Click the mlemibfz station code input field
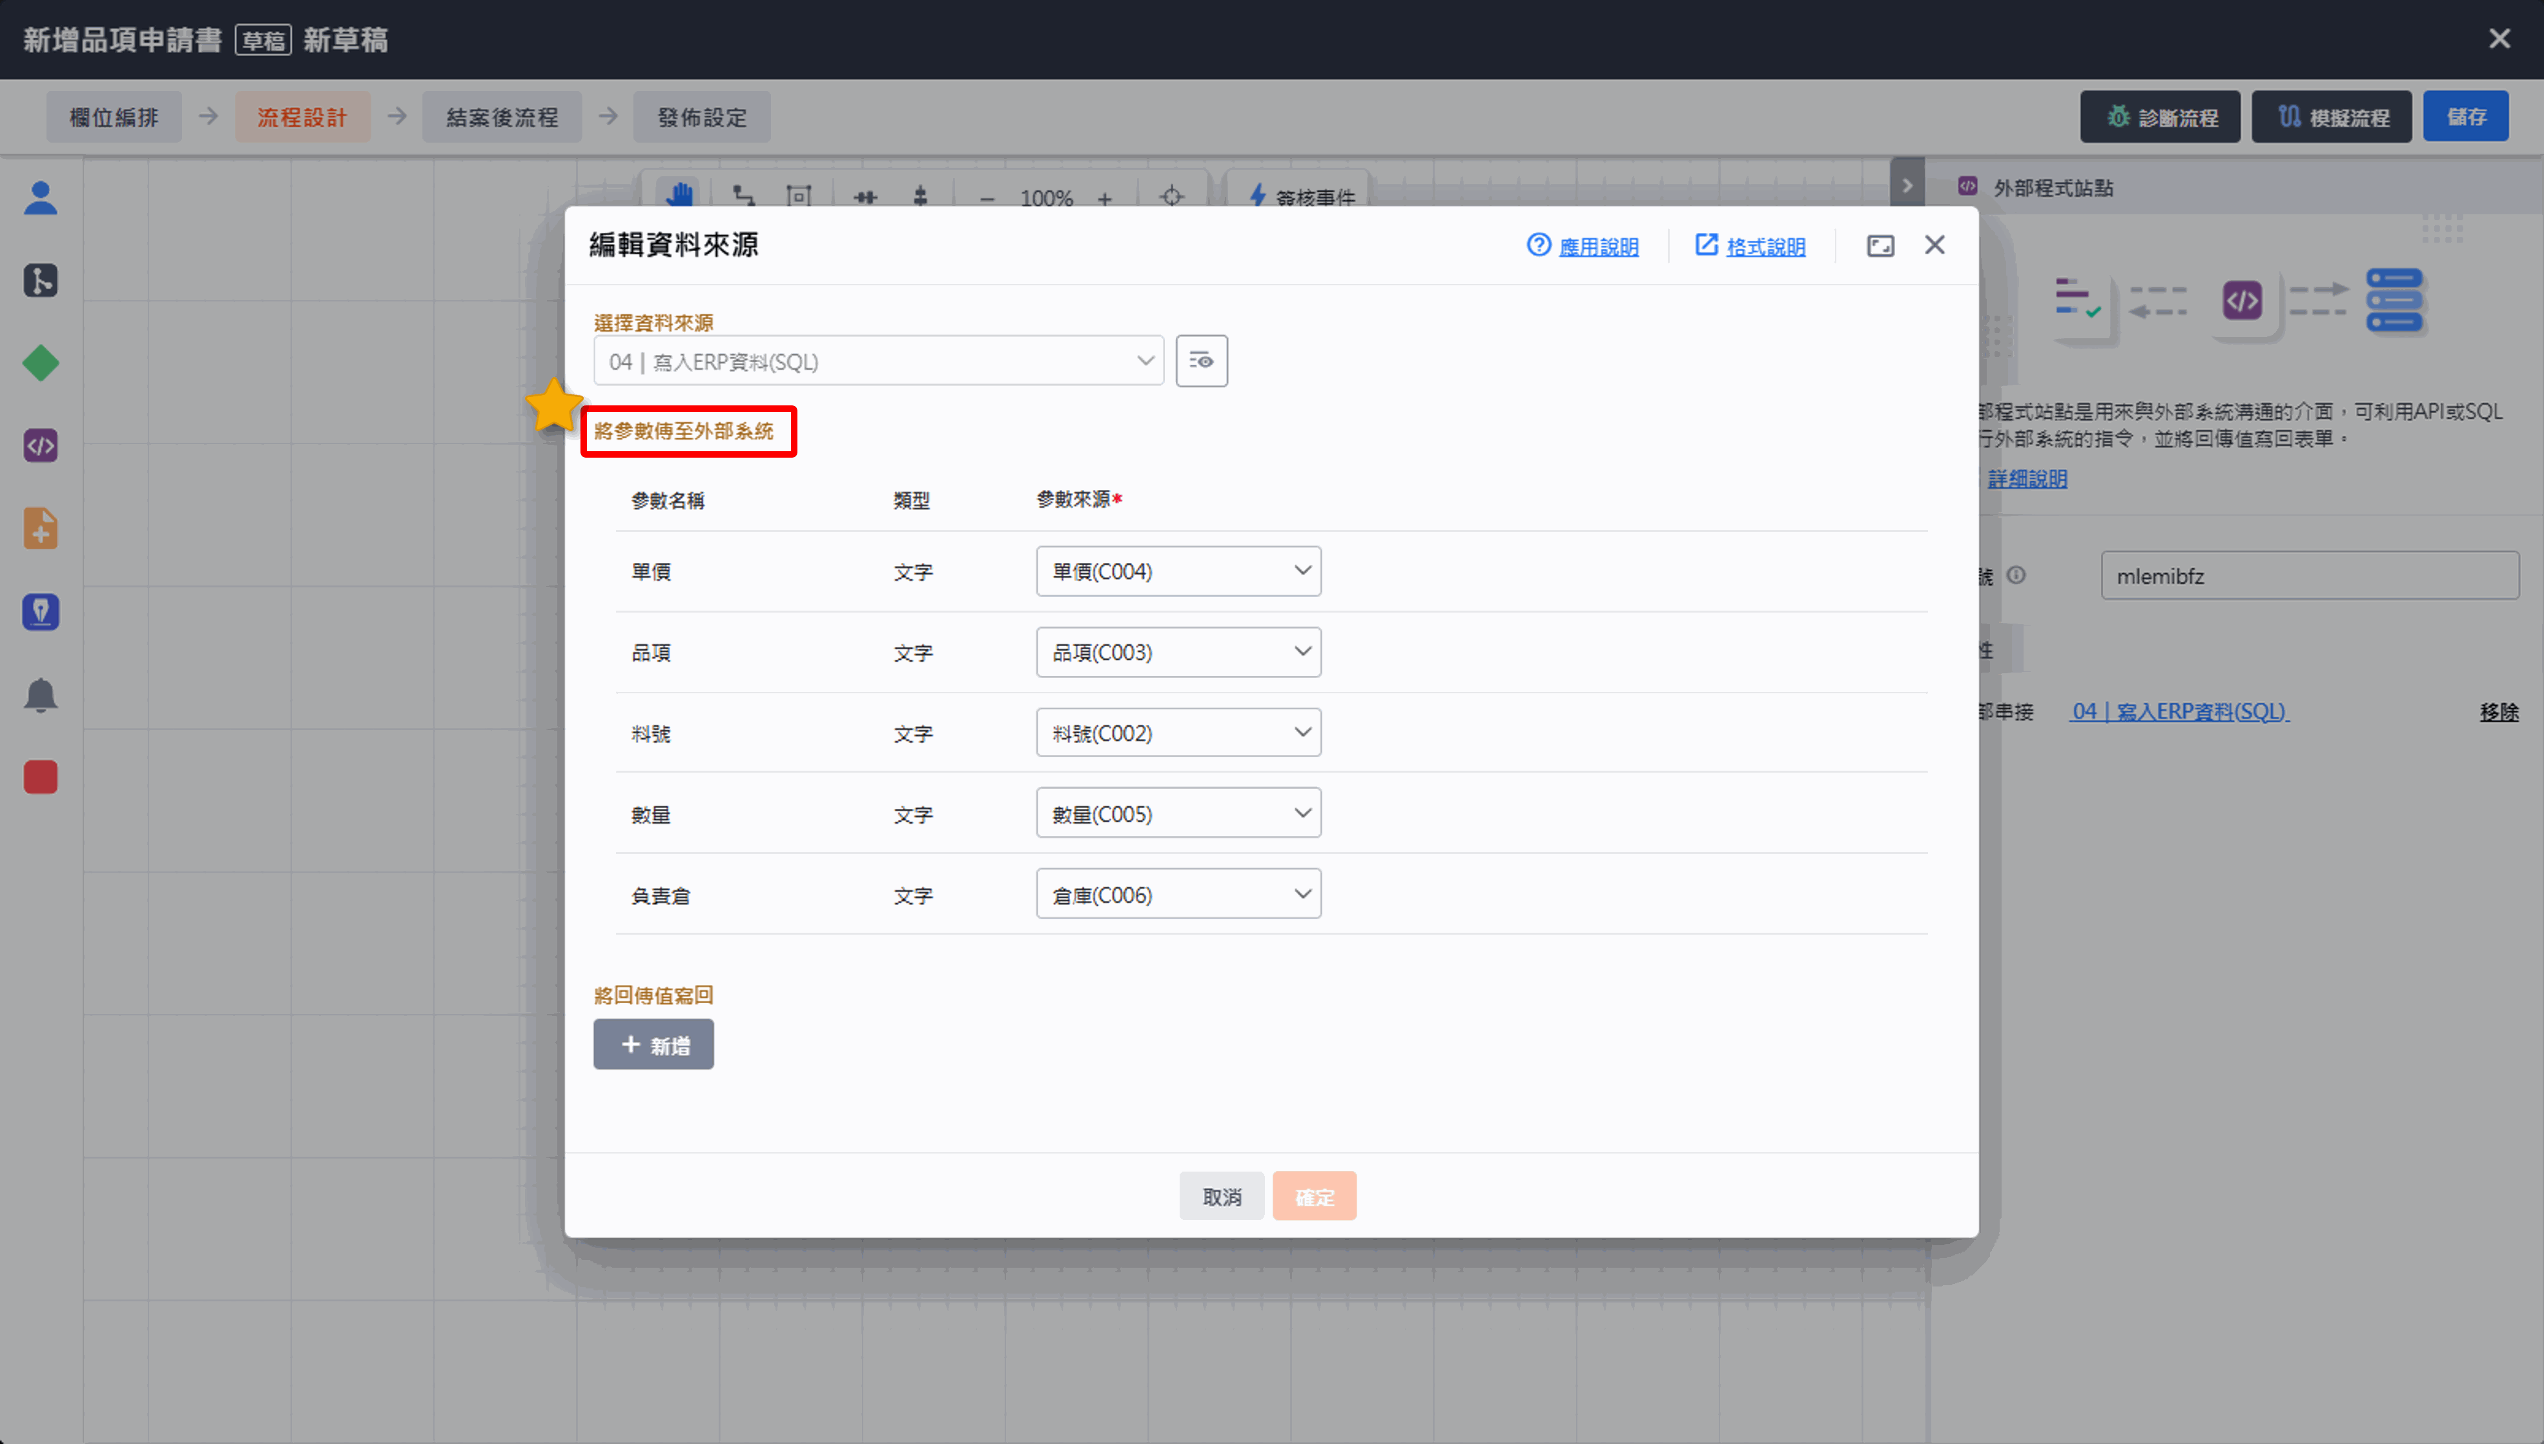The width and height of the screenshot is (2544, 1444). (x=2308, y=576)
